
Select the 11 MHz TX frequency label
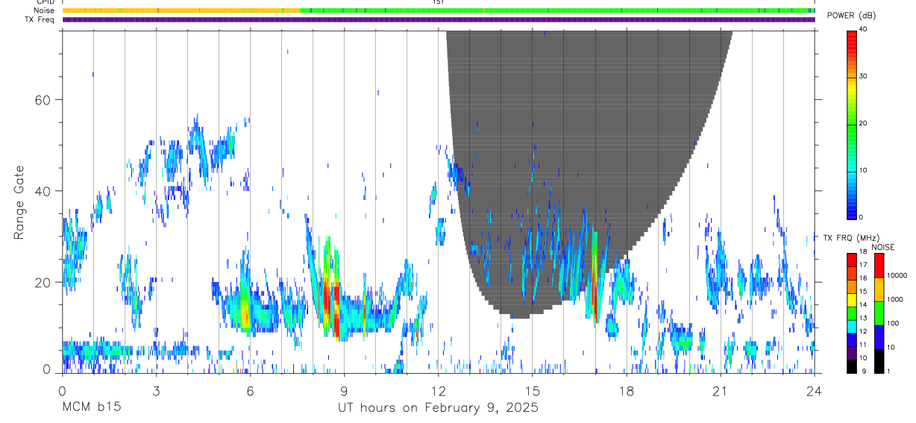point(863,345)
